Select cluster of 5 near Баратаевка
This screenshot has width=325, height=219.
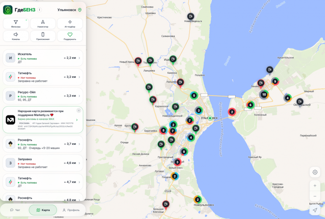163,130
